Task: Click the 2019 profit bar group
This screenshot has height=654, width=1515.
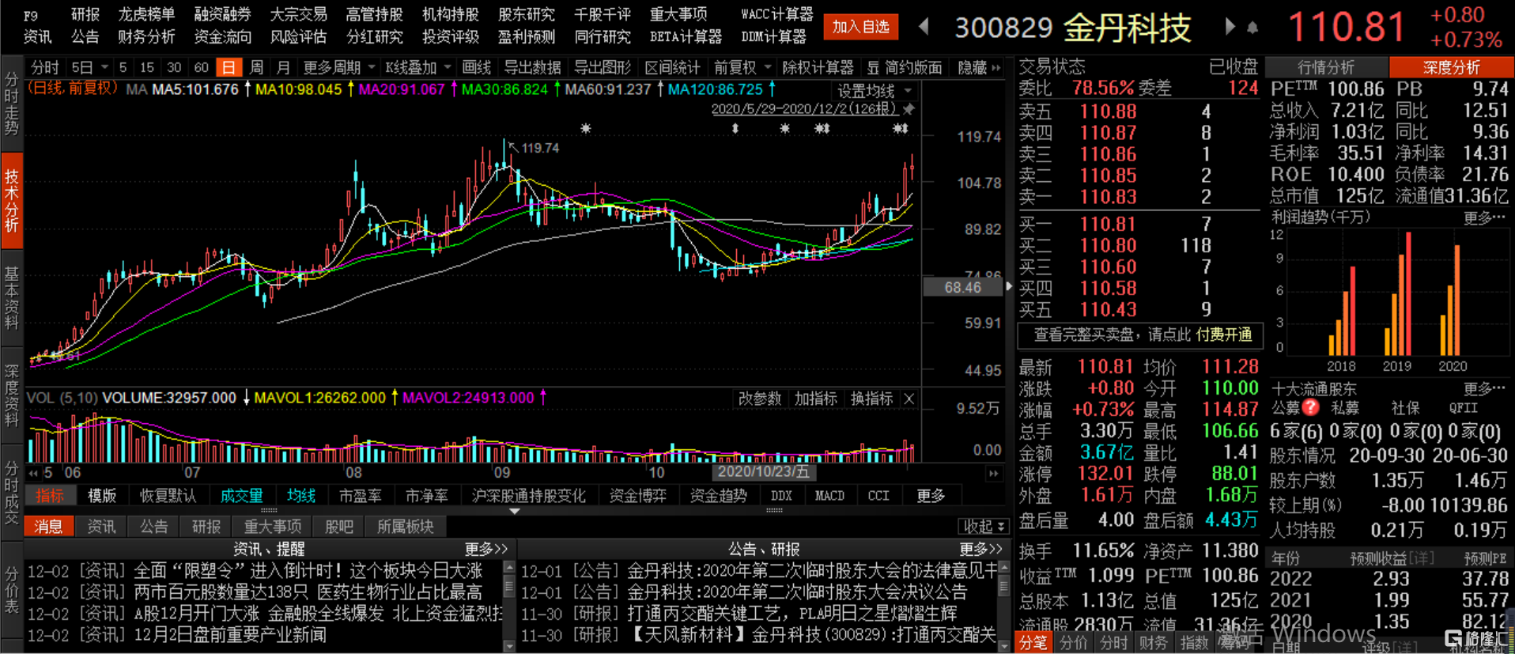Action: coord(1397,294)
